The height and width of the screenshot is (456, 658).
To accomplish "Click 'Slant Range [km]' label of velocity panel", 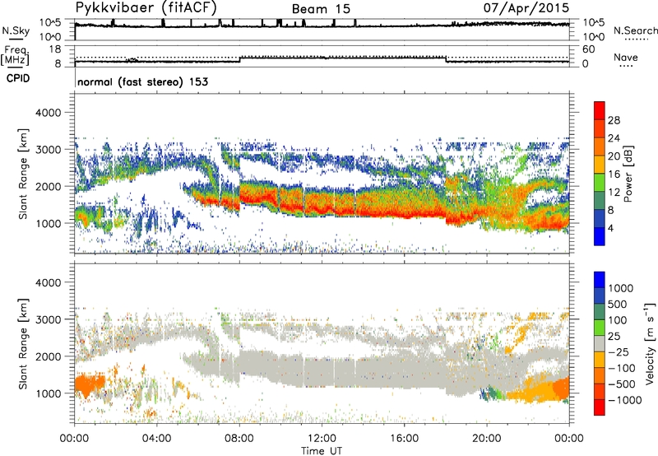I will pos(23,343).
